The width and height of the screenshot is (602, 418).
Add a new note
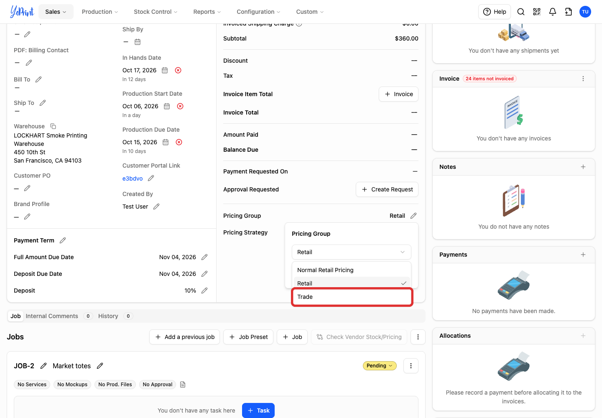point(583,167)
